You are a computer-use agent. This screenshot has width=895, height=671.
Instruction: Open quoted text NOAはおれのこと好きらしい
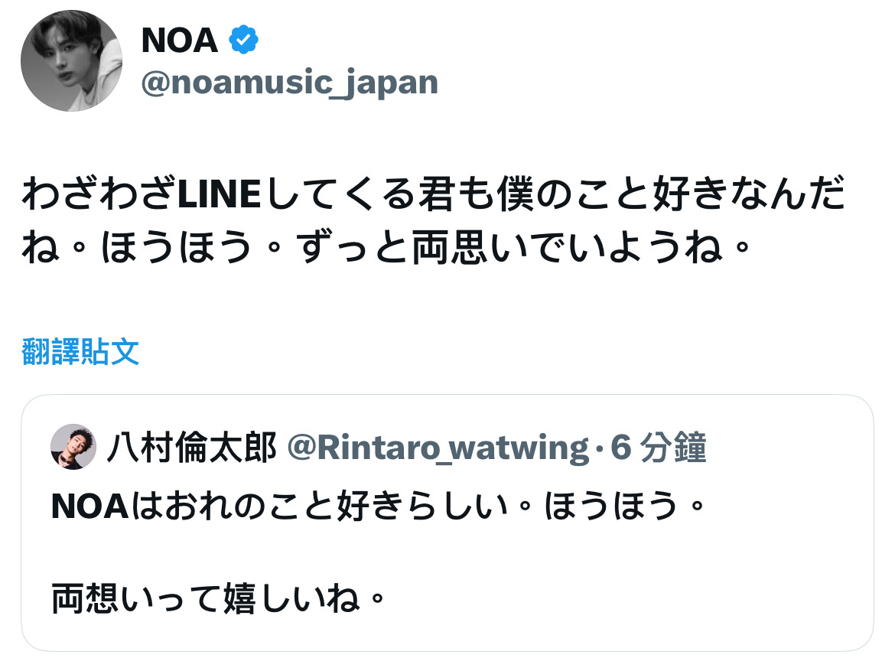280,506
